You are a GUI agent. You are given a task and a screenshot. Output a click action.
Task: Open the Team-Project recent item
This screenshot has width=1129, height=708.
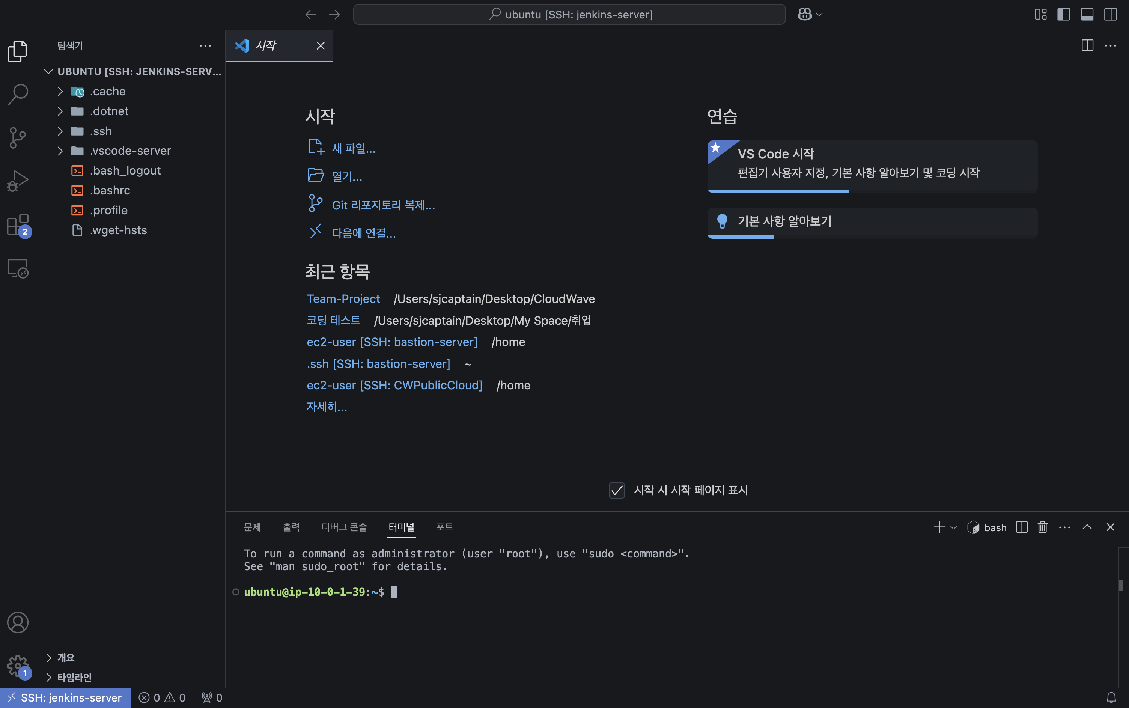click(x=343, y=299)
